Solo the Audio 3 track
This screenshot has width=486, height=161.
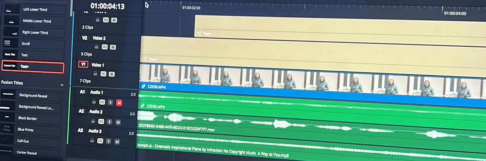(x=109, y=141)
